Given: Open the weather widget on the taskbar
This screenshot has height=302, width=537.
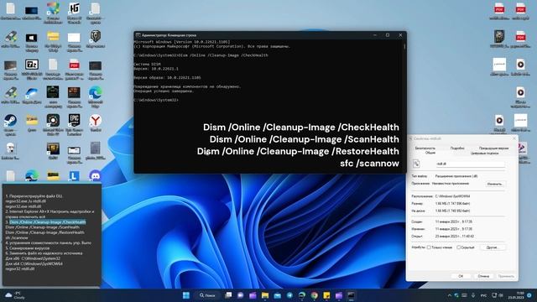Looking at the screenshot, I should (15, 295).
